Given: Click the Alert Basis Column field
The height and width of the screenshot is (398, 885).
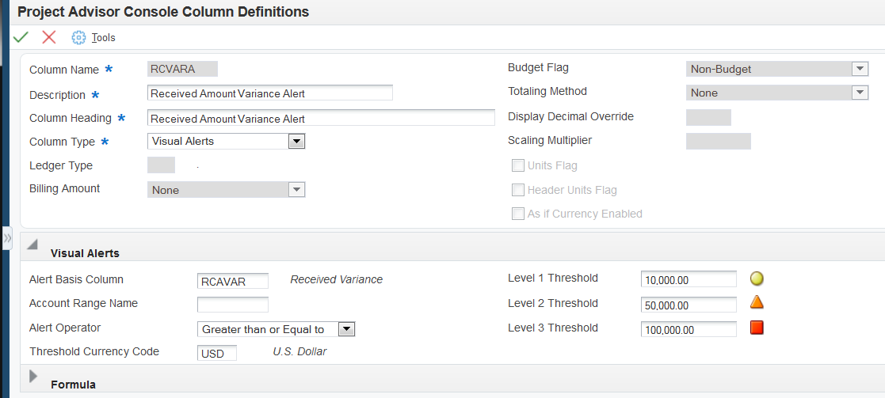Looking at the screenshot, I should (233, 281).
